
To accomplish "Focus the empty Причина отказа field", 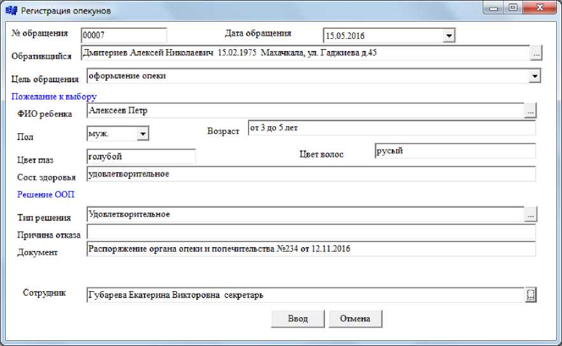I will tap(312, 232).
